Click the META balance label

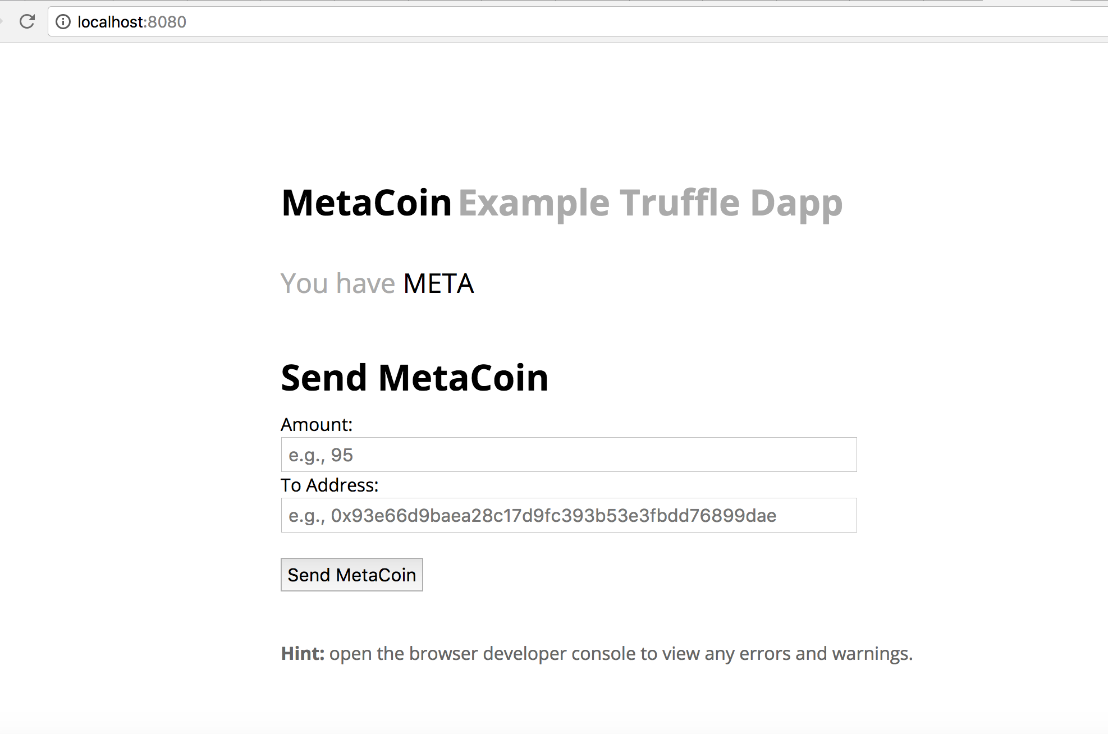tap(439, 283)
